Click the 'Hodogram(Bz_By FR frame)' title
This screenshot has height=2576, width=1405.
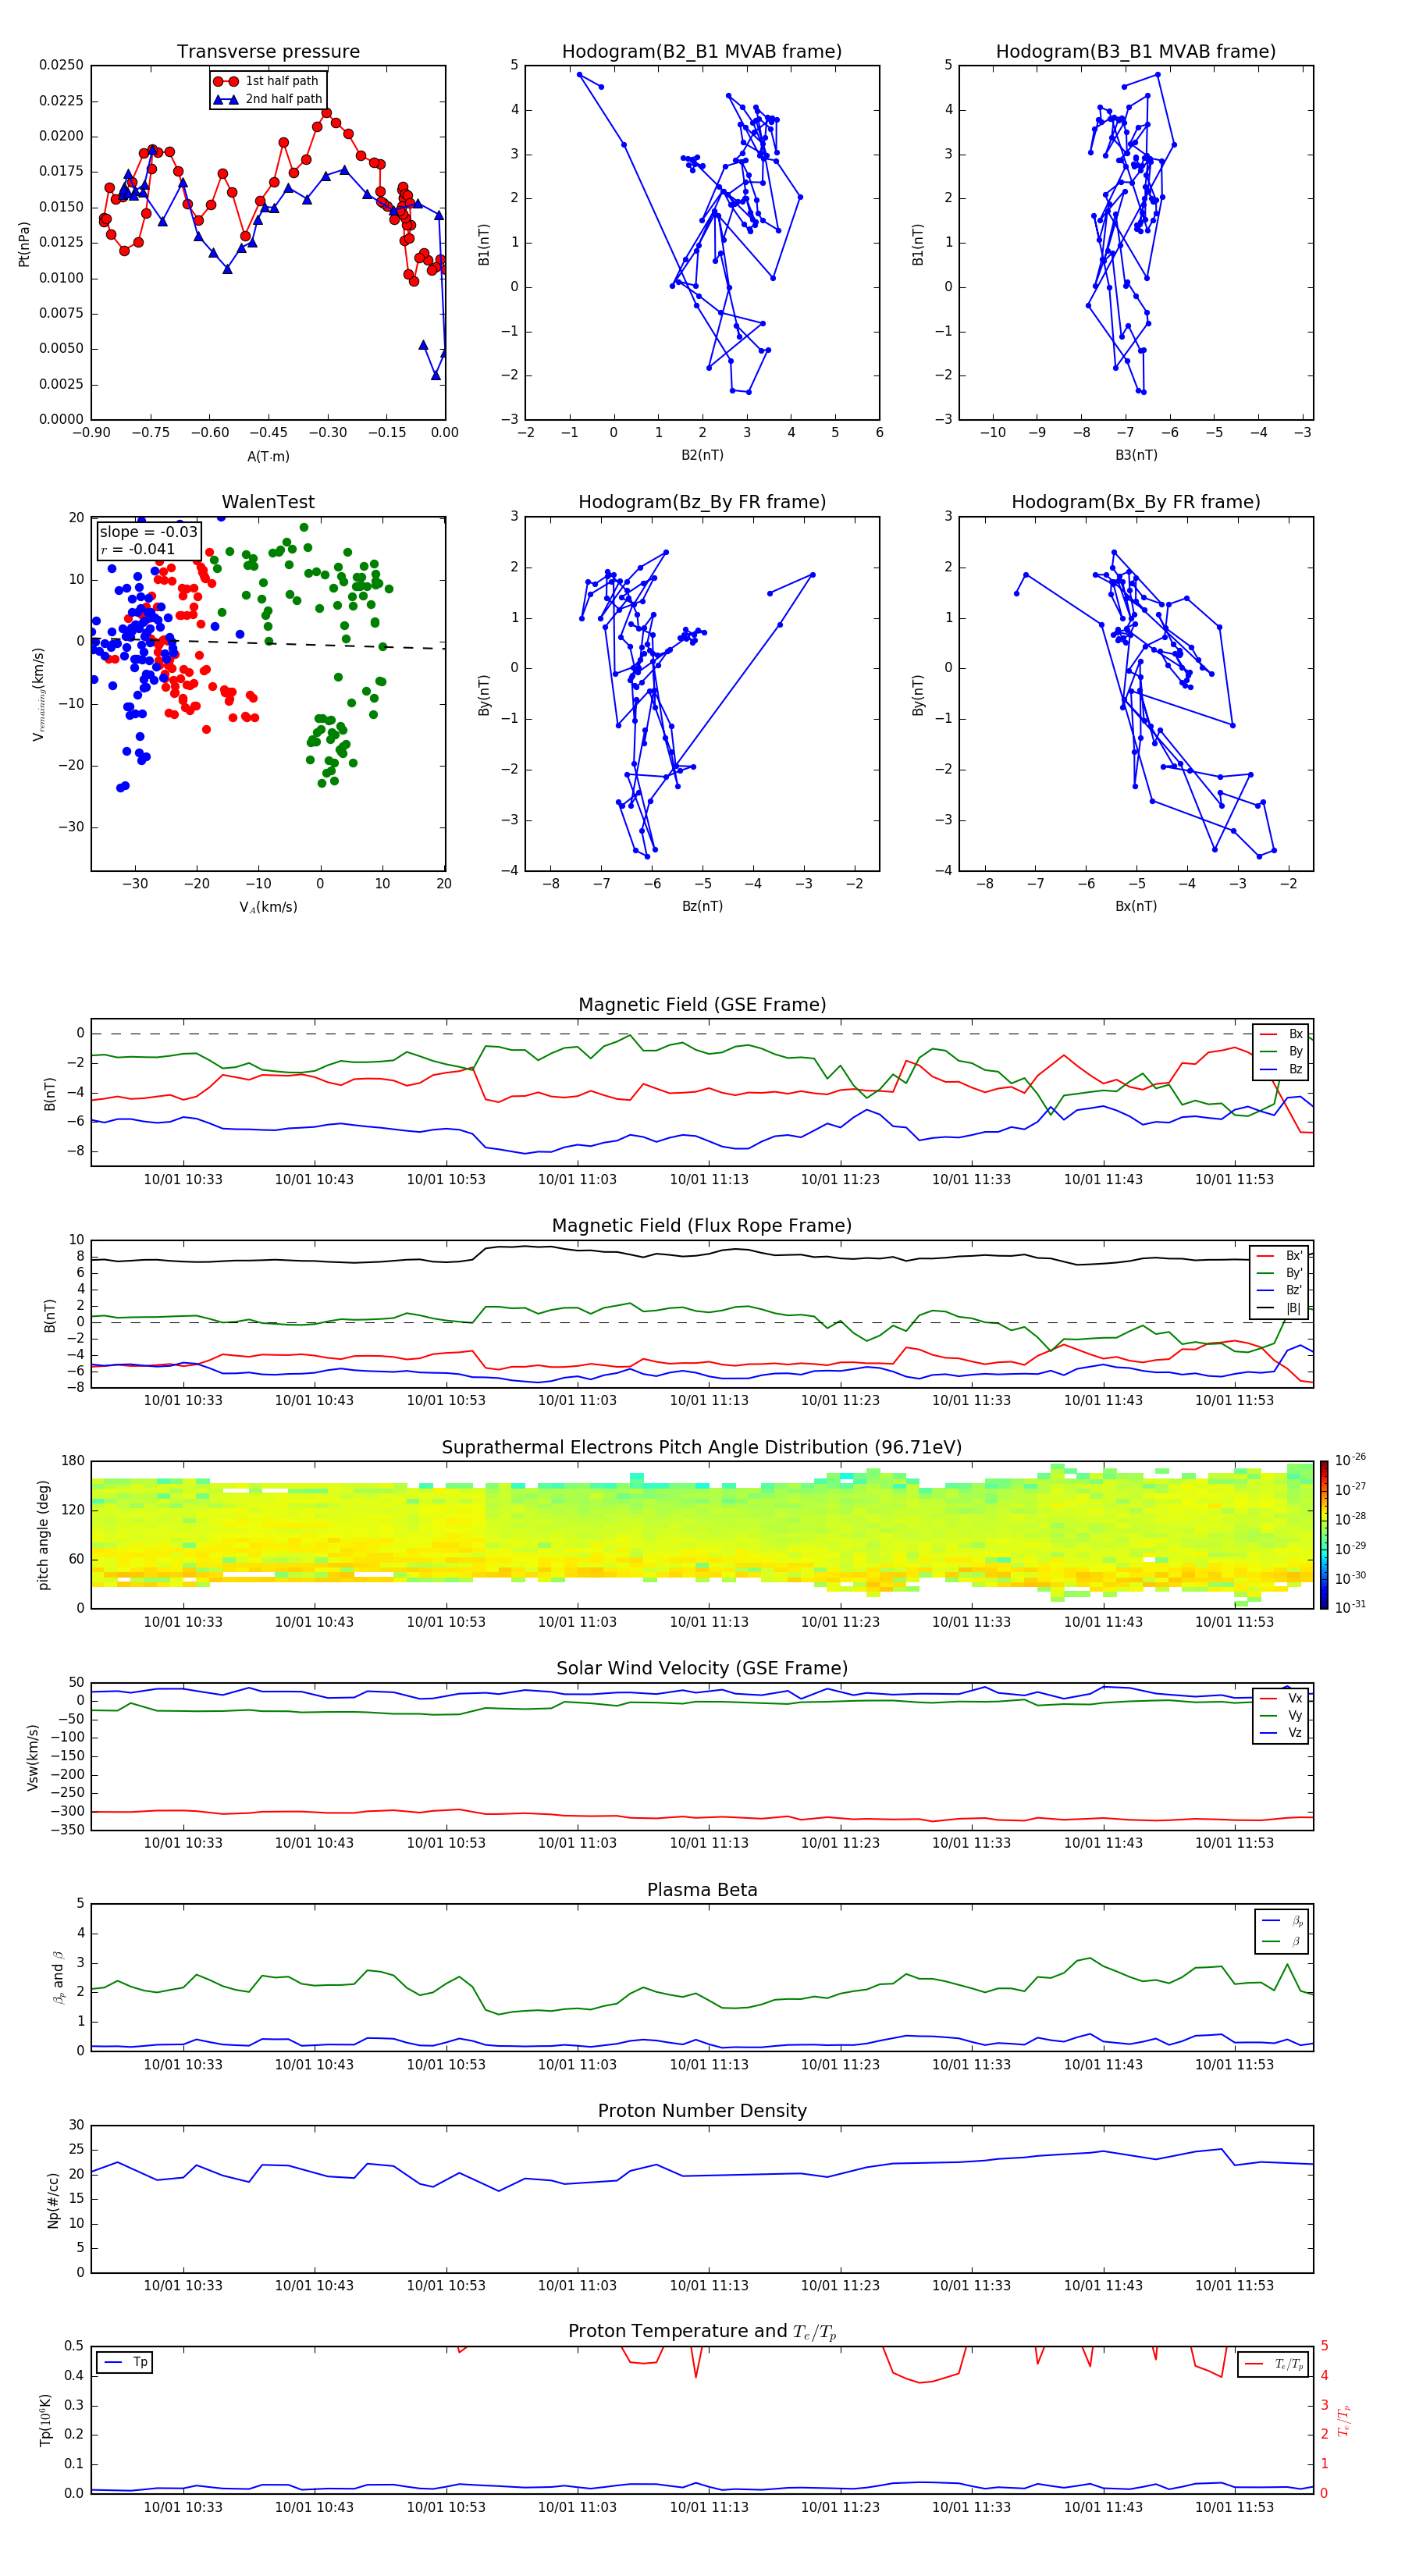tap(701, 502)
